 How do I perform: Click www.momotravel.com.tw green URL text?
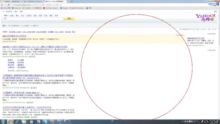point(195,45)
